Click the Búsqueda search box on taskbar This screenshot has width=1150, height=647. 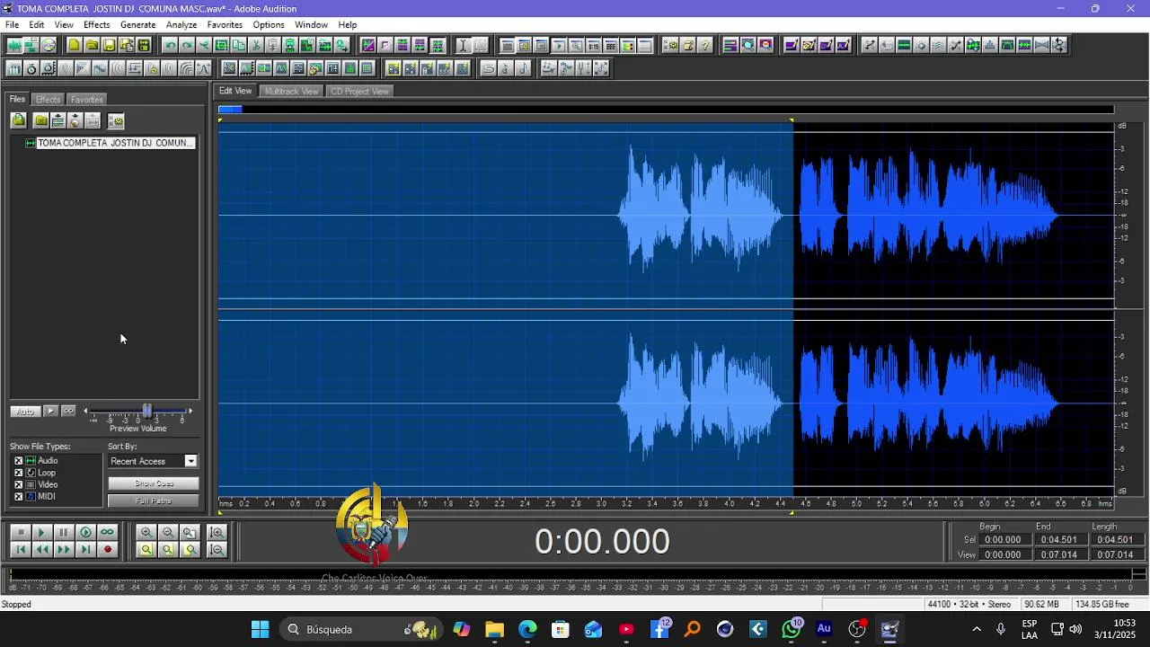(x=359, y=629)
